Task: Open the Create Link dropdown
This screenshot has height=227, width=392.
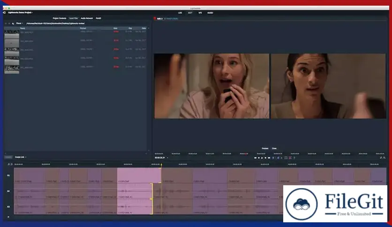Action: tap(21, 157)
